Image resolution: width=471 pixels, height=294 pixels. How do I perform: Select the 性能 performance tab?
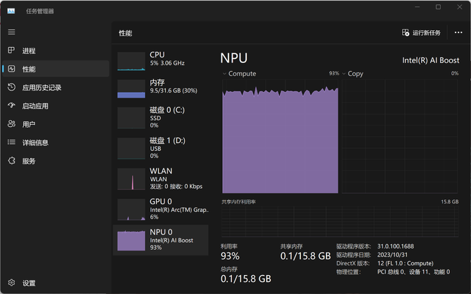pos(56,69)
